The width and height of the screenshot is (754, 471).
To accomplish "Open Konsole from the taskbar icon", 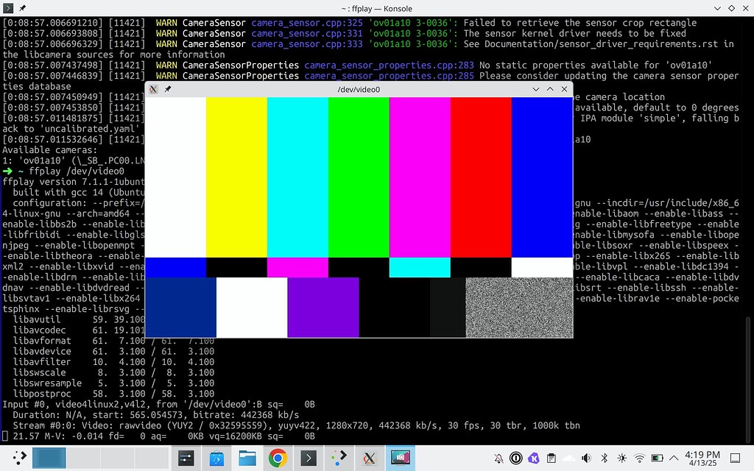I will coord(309,457).
